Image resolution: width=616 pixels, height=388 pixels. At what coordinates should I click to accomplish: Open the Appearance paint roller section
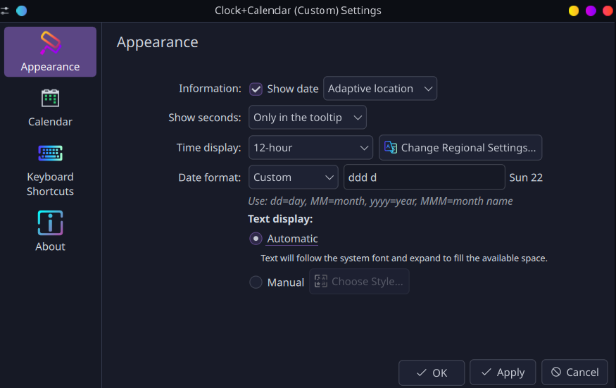[x=50, y=51]
